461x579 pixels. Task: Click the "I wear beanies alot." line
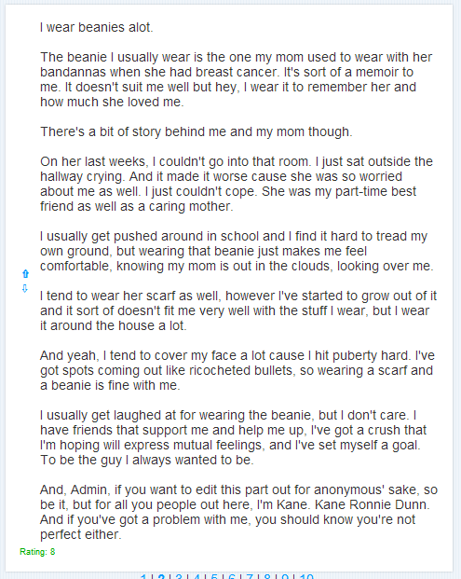pyautogui.click(x=96, y=27)
